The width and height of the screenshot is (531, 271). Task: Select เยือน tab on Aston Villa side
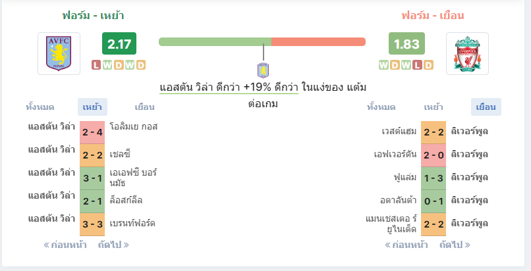point(144,107)
